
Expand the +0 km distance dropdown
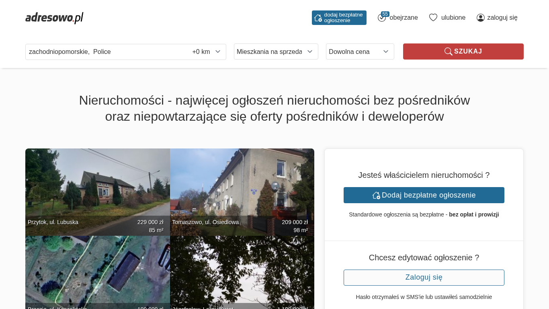click(207, 52)
